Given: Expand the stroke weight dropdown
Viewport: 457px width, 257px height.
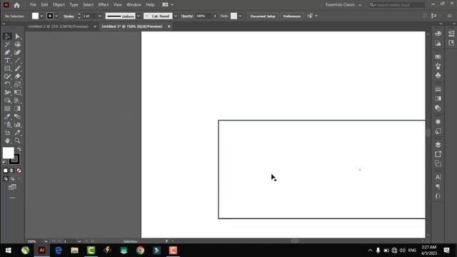Looking at the screenshot, I should click(100, 16).
